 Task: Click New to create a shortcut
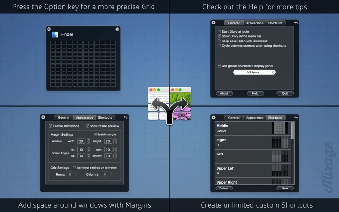point(285,188)
